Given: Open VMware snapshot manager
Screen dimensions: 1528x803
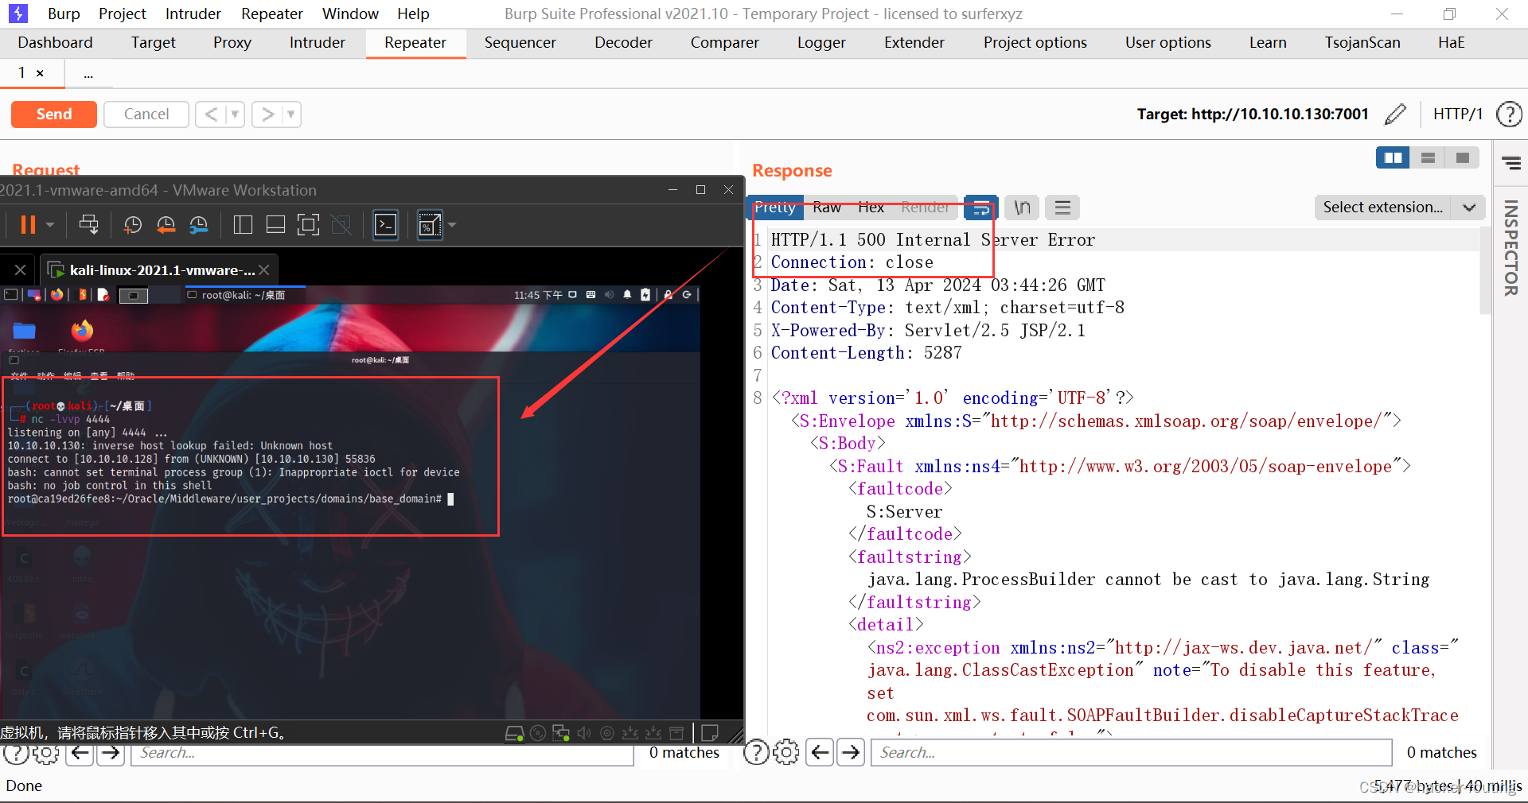Looking at the screenshot, I should [198, 226].
